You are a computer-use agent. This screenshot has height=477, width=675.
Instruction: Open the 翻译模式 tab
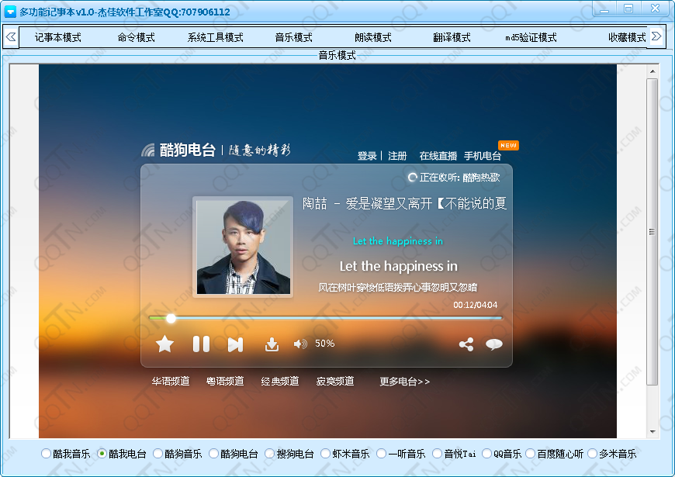[452, 37]
